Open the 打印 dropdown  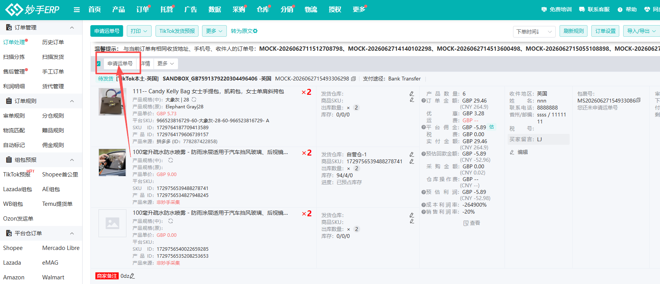pos(139,31)
